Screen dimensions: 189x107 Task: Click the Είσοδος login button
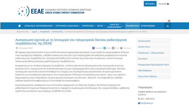[150, 4]
